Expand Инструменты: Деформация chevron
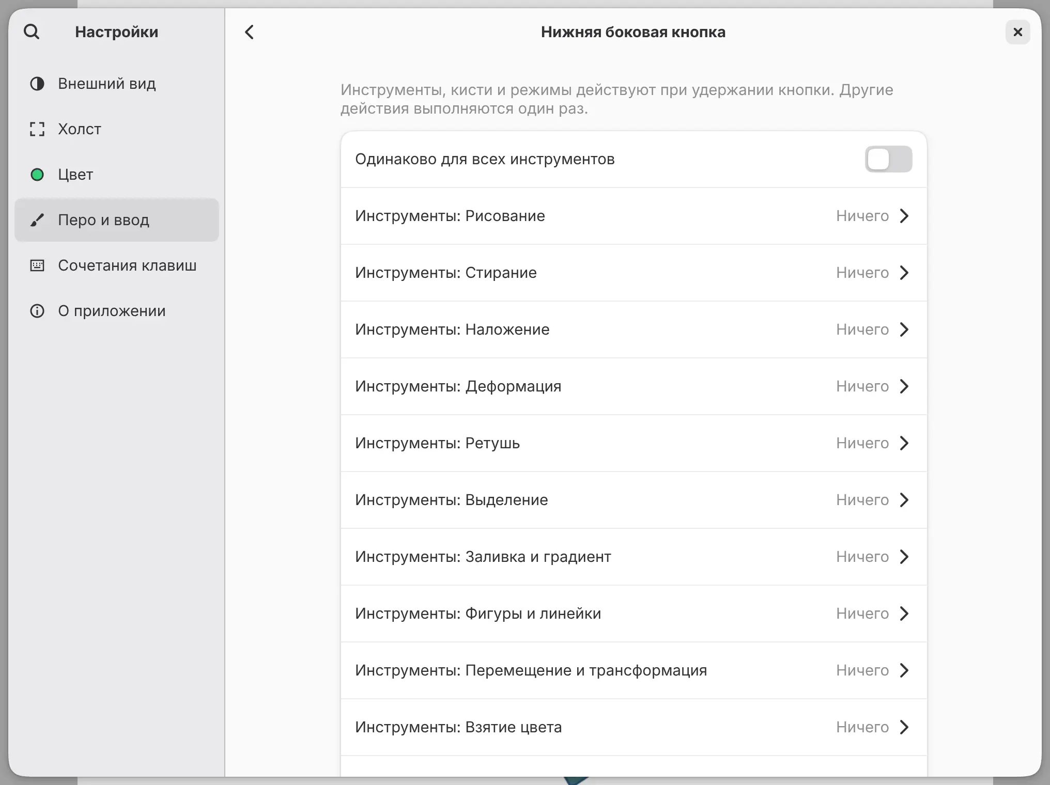Viewport: 1050px width, 785px height. point(904,386)
